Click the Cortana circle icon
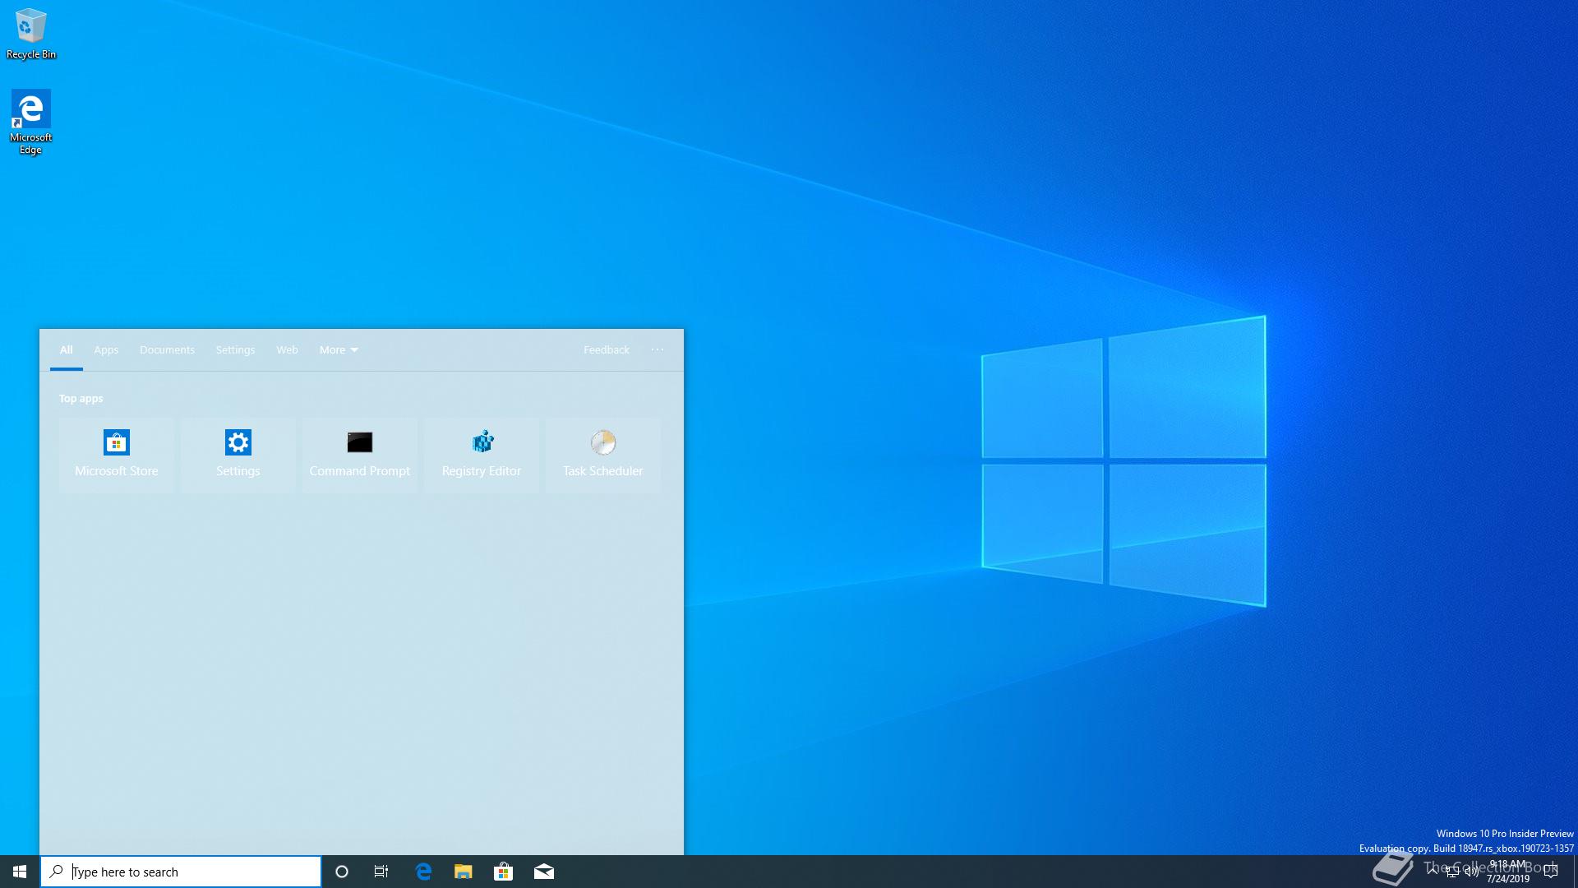The width and height of the screenshot is (1578, 888). 342,872
